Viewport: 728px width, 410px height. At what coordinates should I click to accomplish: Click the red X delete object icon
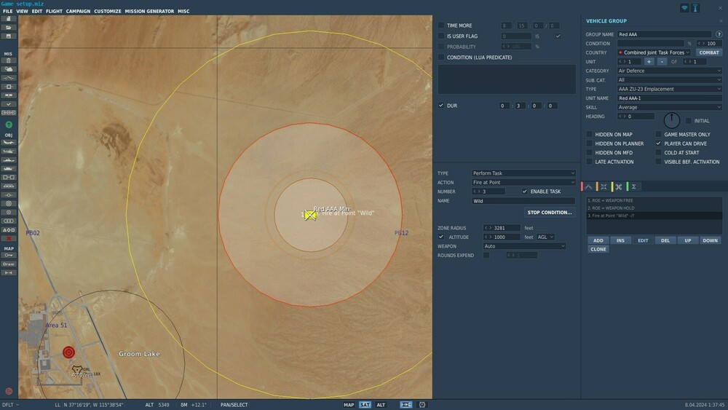(x=9, y=238)
